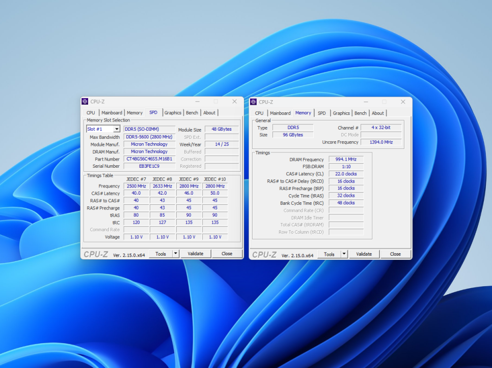Select Memory tab in SPD window
This screenshot has width=492, height=368.
click(x=134, y=113)
